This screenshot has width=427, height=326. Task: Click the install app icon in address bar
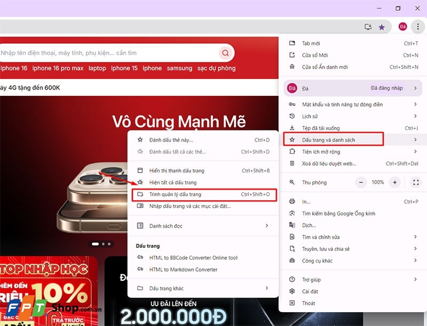tap(368, 27)
